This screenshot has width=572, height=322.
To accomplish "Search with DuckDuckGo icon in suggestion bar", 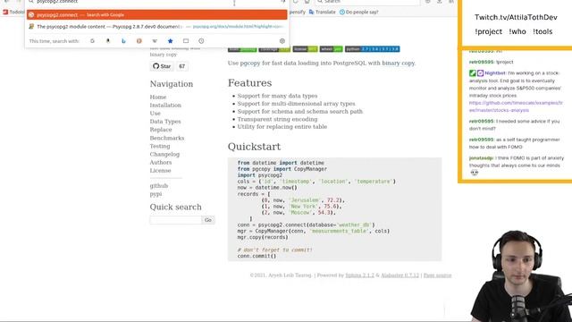I will tap(139, 41).
